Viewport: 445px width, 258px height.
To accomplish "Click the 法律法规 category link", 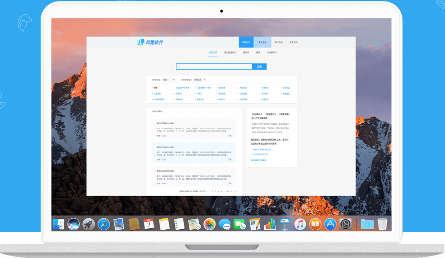I will (x=243, y=94).
